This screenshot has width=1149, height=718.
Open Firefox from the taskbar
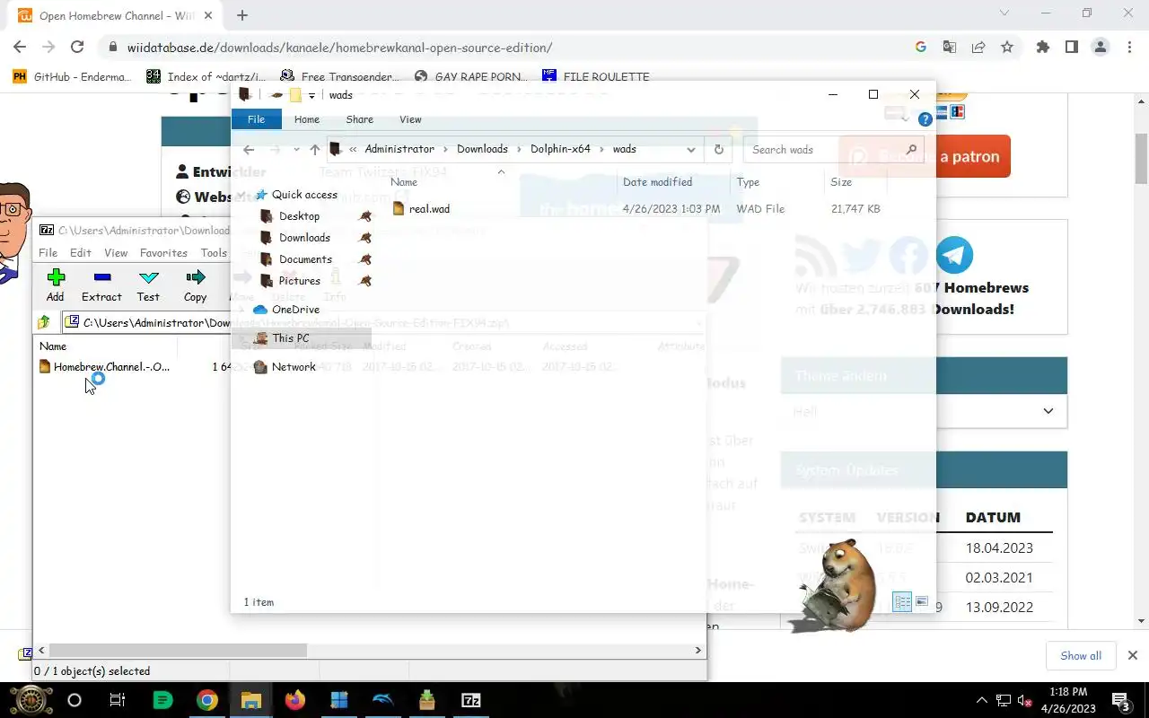point(294,700)
